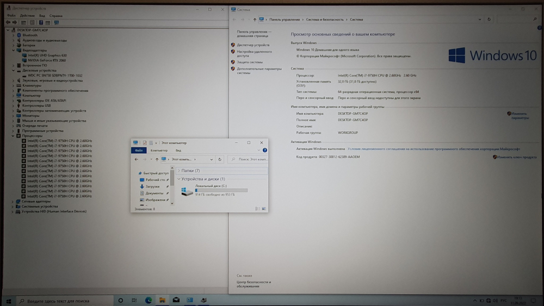Collapse the Устройства и диски group
Image resolution: width=544 pixels, height=306 pixels.
(x=179, y=179)
